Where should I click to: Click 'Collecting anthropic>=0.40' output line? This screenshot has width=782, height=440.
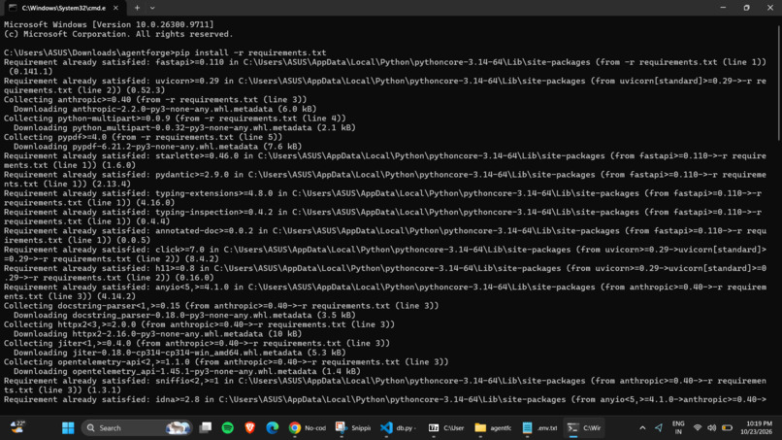pyautogui.click(x=155, y=99)
